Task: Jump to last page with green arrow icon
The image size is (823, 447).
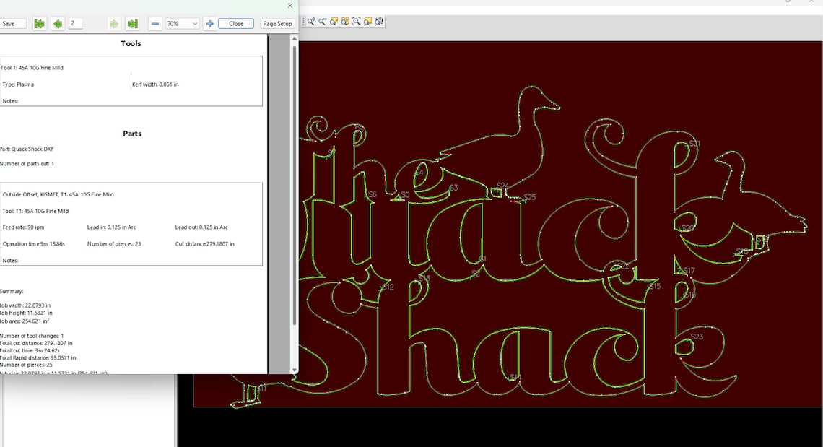Action: pos(132,23)
